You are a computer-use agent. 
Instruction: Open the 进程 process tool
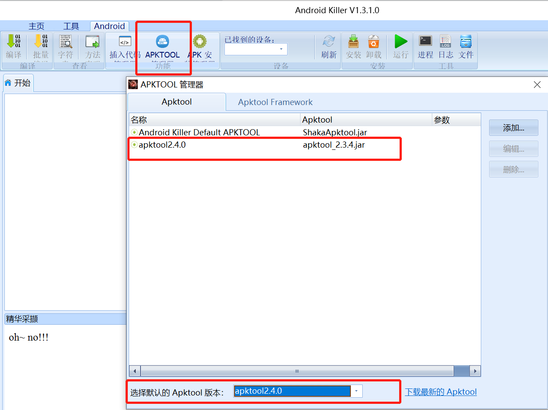tap(425, 41)
